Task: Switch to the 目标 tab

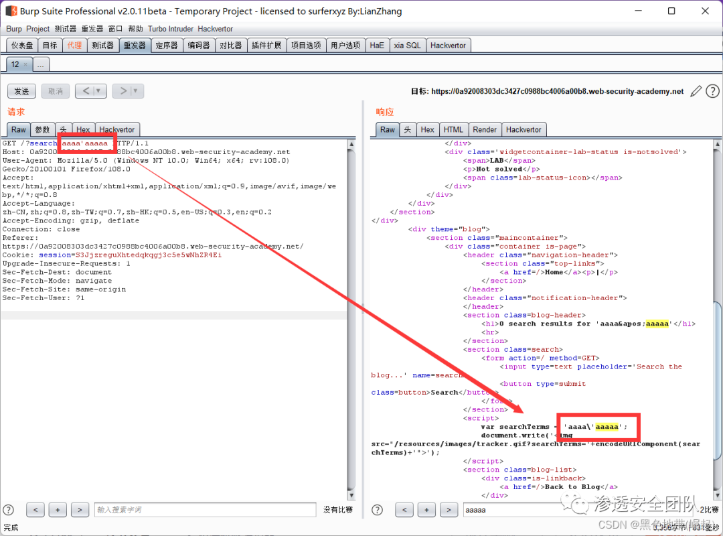Action: (x=50, y=46)
